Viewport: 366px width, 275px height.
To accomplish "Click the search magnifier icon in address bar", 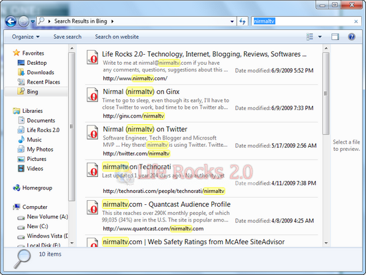I will pyautogui.click(x=41, y=21).
